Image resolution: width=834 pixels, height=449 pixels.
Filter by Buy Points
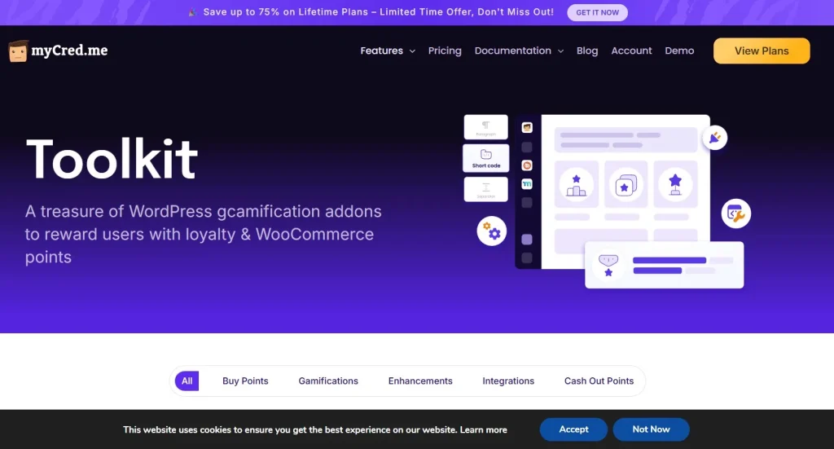pos(245,381)
